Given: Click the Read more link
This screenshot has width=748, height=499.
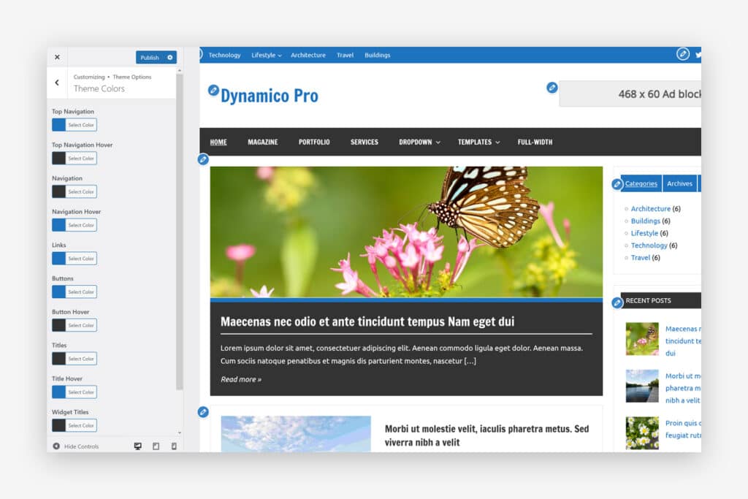Looking at the screenshot, I should click(241, 379).
